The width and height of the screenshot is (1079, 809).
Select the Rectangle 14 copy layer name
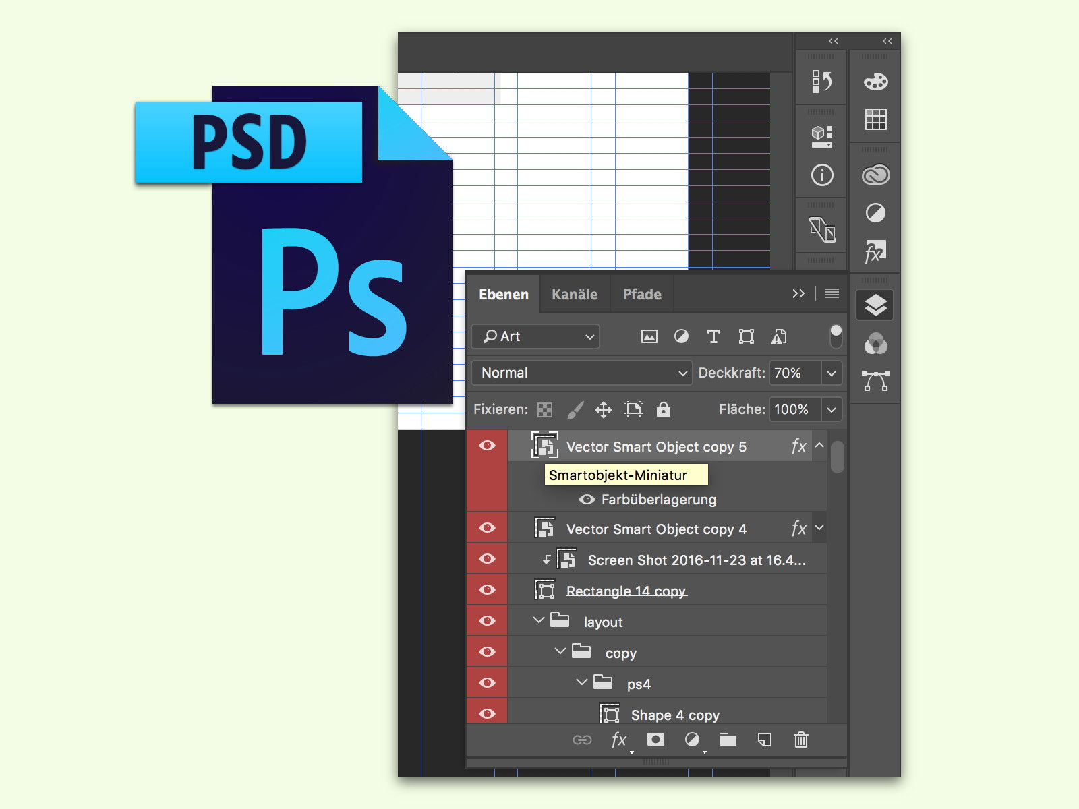tap(626, 591)
